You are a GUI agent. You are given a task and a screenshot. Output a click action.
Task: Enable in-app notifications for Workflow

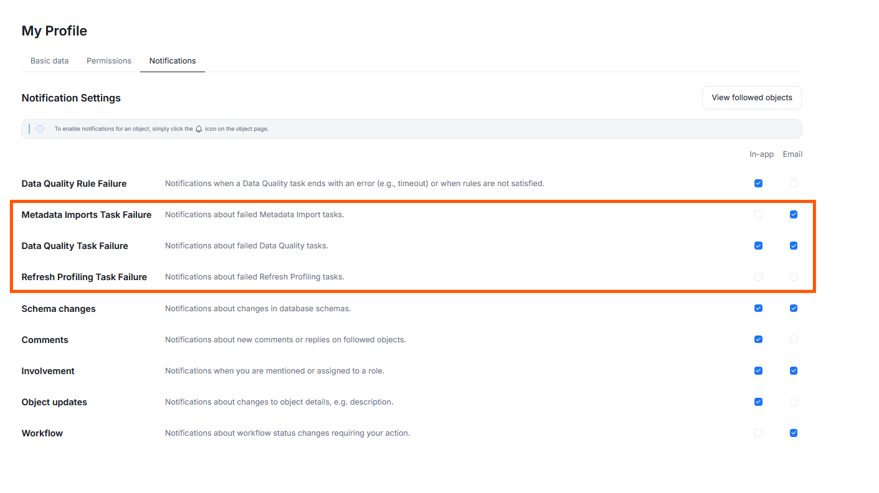click(758, 433)
